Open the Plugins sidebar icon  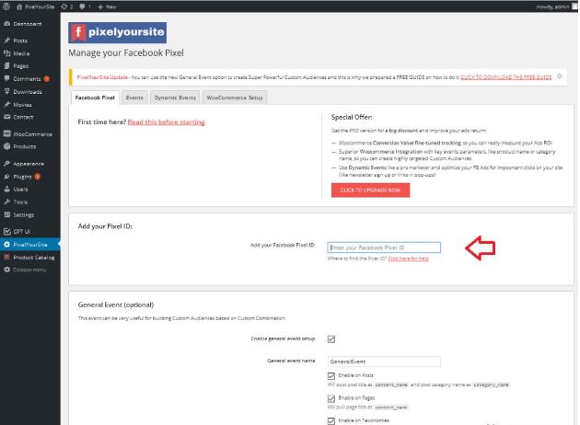click(x=6, y=177)
